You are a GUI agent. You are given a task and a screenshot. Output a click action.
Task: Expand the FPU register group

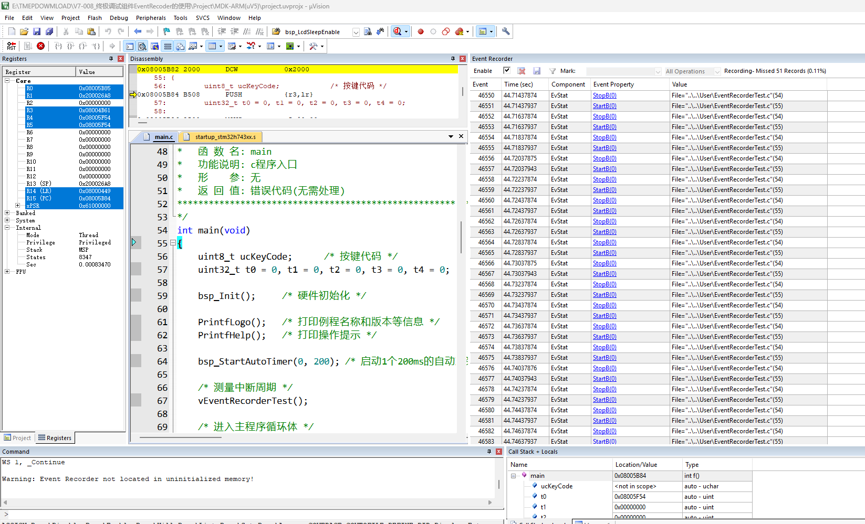pos(7,272)
